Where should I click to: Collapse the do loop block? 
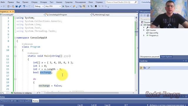pyautogui.click(x=15, y=79)
